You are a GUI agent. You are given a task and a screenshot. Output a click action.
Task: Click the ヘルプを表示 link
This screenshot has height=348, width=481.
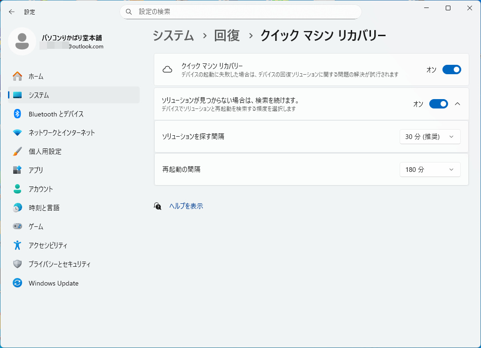click(186, 206)
